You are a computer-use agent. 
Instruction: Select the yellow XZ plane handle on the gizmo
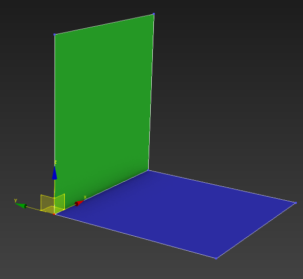pyautogui.click(x=60, y=202)
